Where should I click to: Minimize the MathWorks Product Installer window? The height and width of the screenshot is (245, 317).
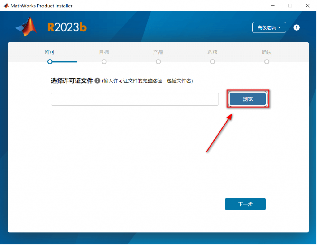click(273, 6)
